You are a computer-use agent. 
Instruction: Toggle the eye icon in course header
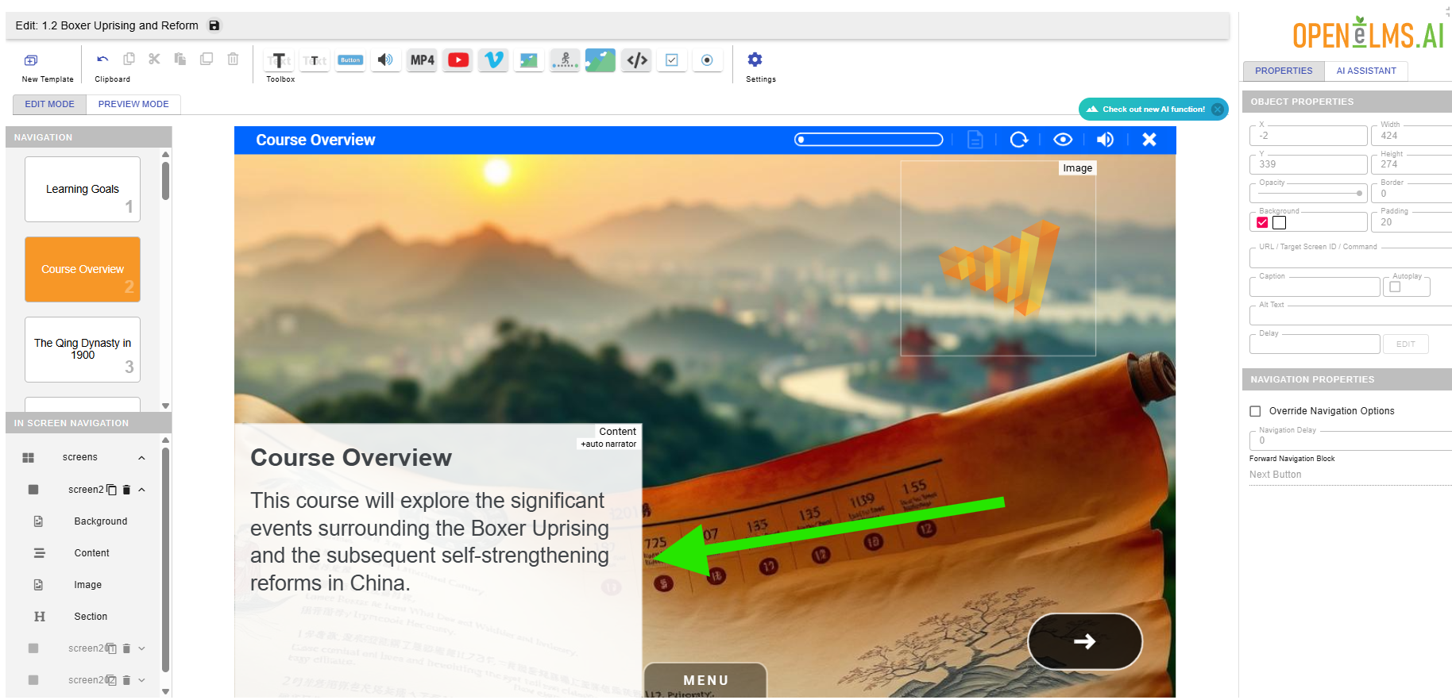tap(1063, 140)
